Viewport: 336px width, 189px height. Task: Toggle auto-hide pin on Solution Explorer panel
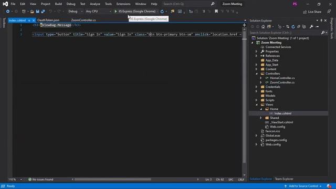coord(321,20)
